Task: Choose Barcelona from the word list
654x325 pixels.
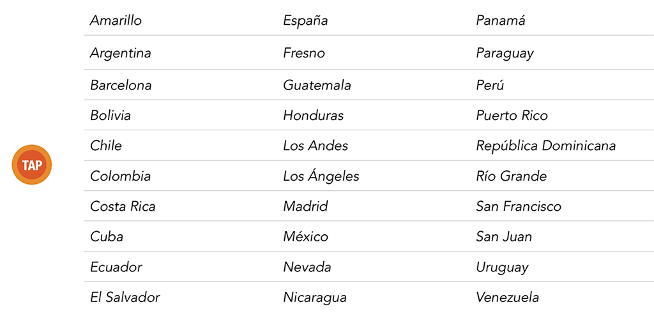Action: point(121,85)
